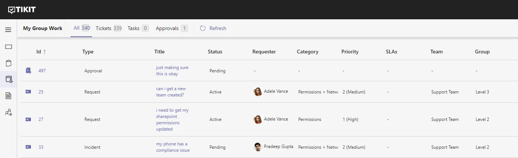Click '2 (Medium)' priority in row 25
This screenshot has height=158, width=518.
coord(354,92)
